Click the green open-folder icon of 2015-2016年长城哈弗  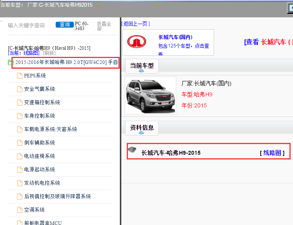pyautogui.click(x=10, y=62)
